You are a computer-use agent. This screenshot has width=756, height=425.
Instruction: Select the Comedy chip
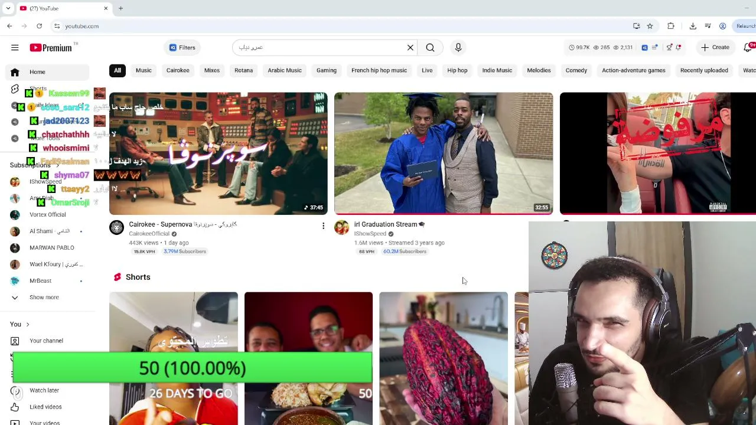point(576,70)
